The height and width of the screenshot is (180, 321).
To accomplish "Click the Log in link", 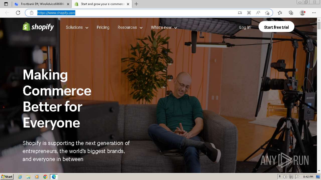I will (x=245, y=27).
